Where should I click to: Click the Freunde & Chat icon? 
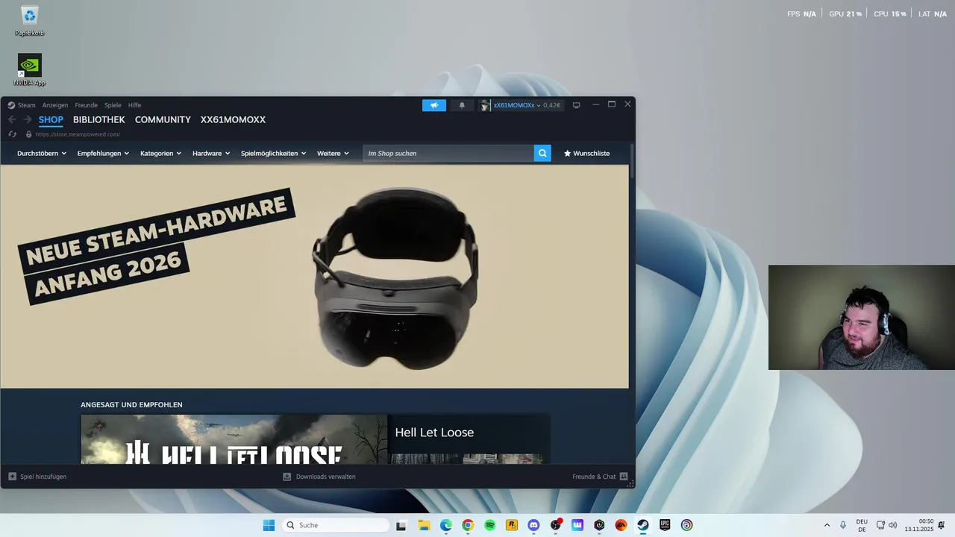[624, 476]
